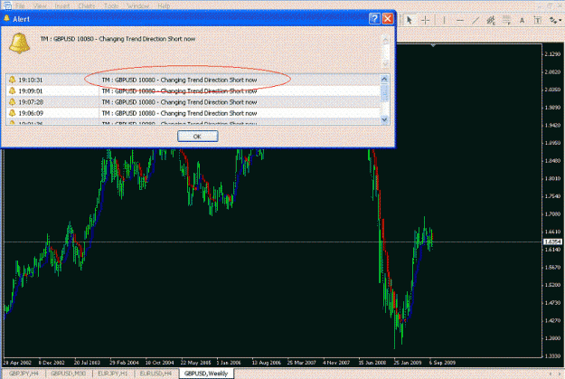The height and width of the screenshot is (379, 565).
Task: Select the Trendline drawing tool
Action: (x=476, y=21)
